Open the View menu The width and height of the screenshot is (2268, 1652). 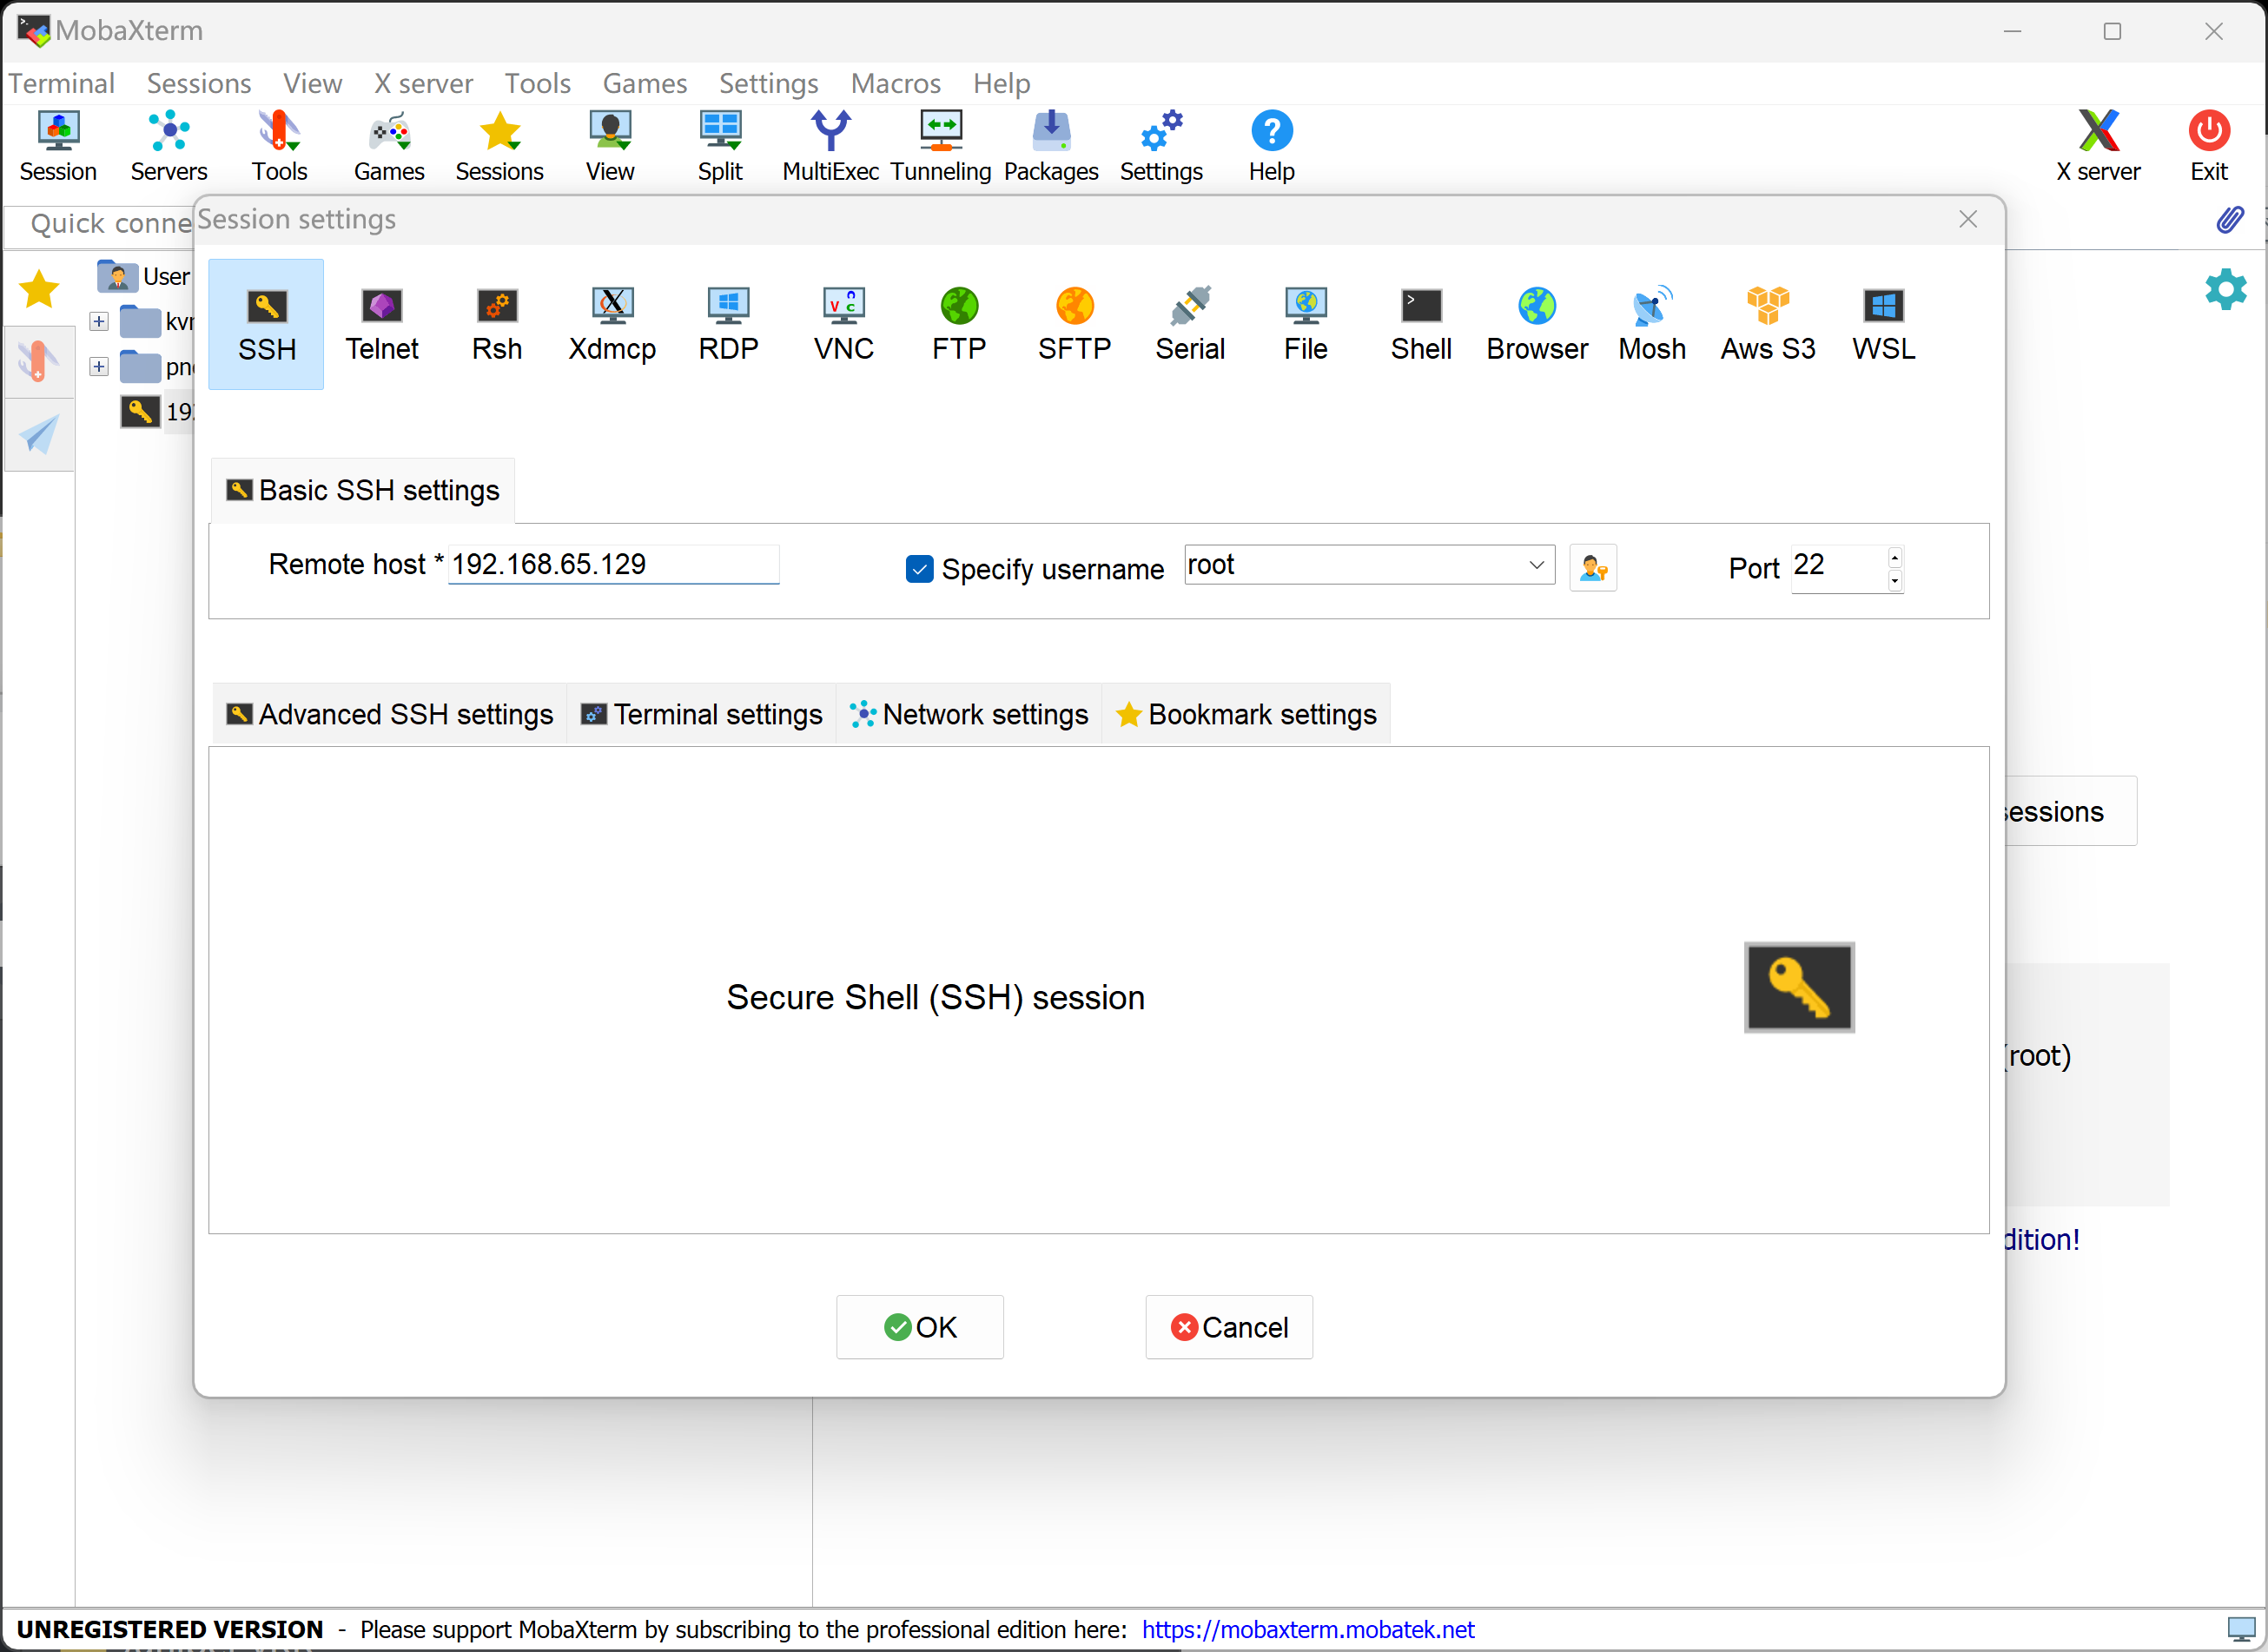pyautogui.click(x=312, y=83)
